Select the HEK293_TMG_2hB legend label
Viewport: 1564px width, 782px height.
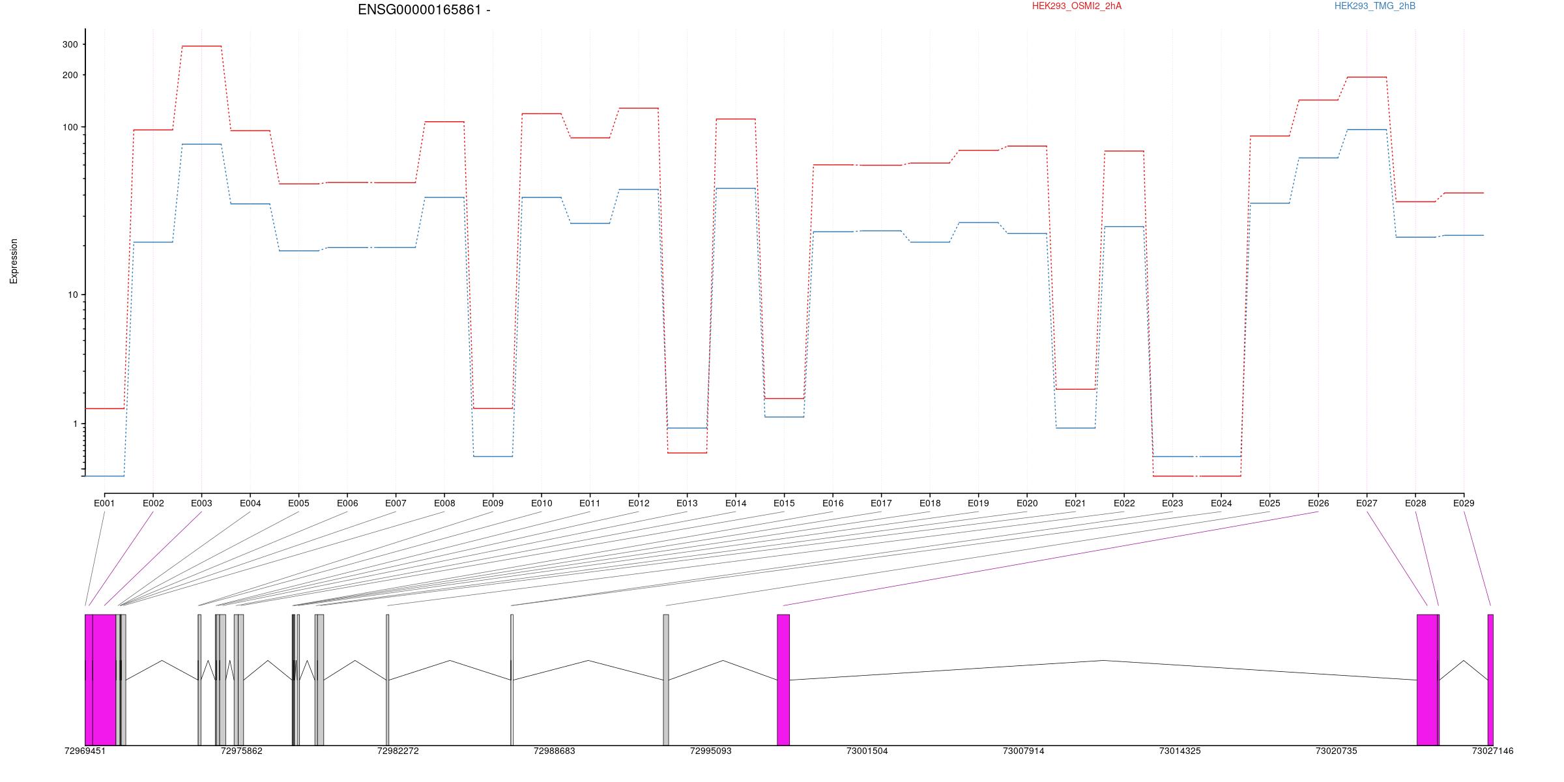click(1375, 6)
